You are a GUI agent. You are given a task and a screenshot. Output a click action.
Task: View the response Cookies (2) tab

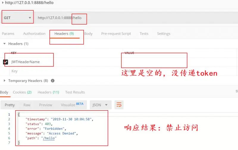click(x=22, y=92)
